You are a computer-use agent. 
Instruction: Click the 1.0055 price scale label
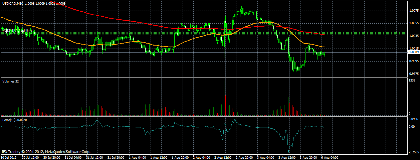coord(414,23)
